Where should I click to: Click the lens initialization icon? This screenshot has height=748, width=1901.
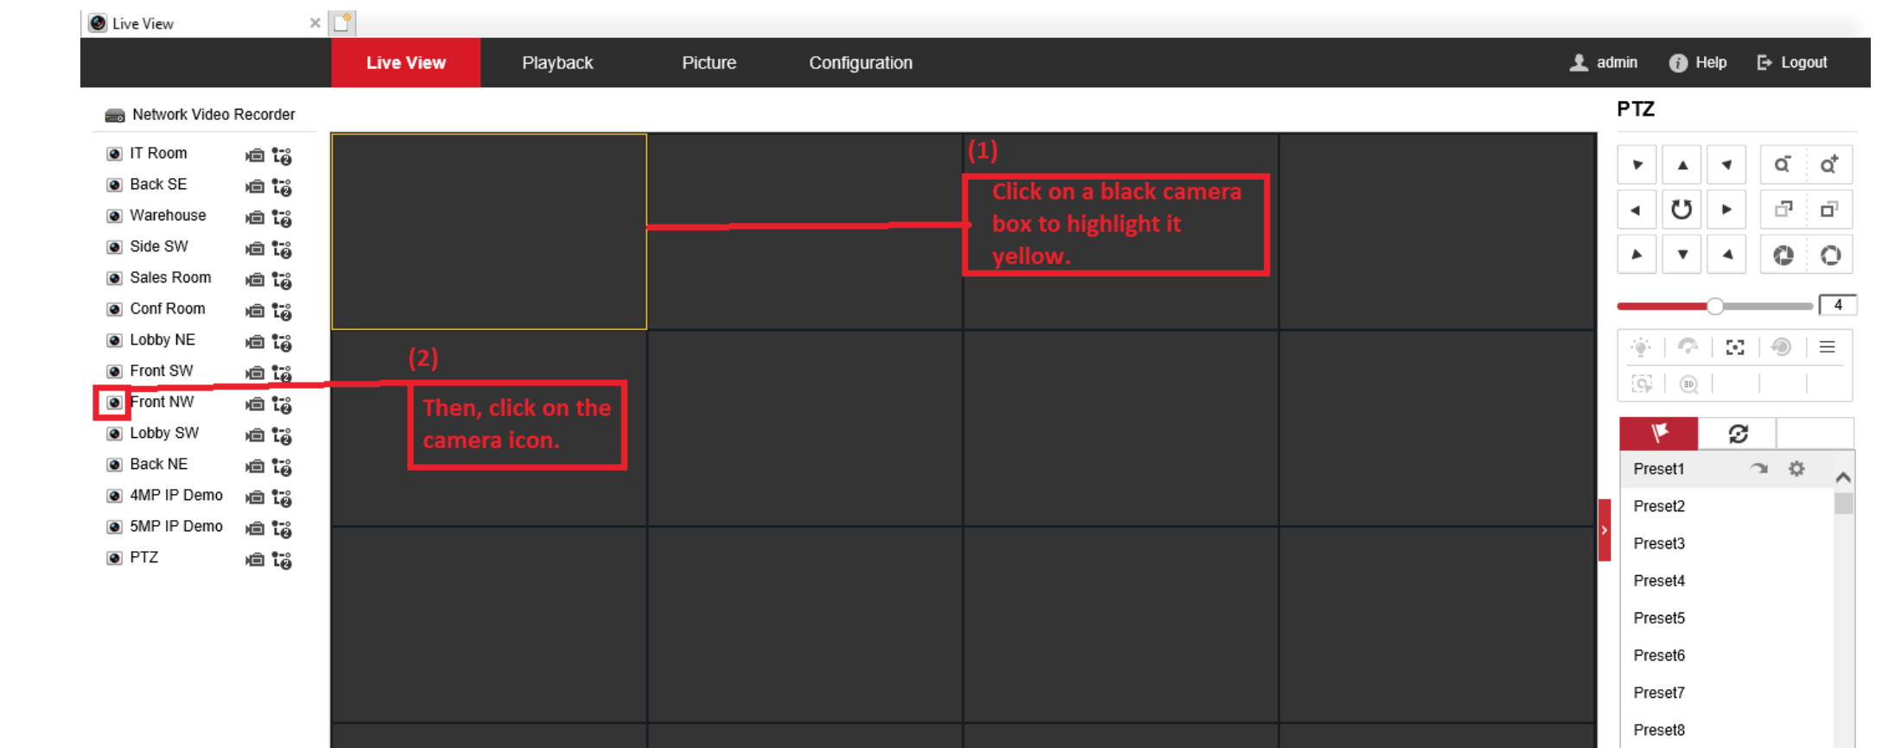[1781, 347]
